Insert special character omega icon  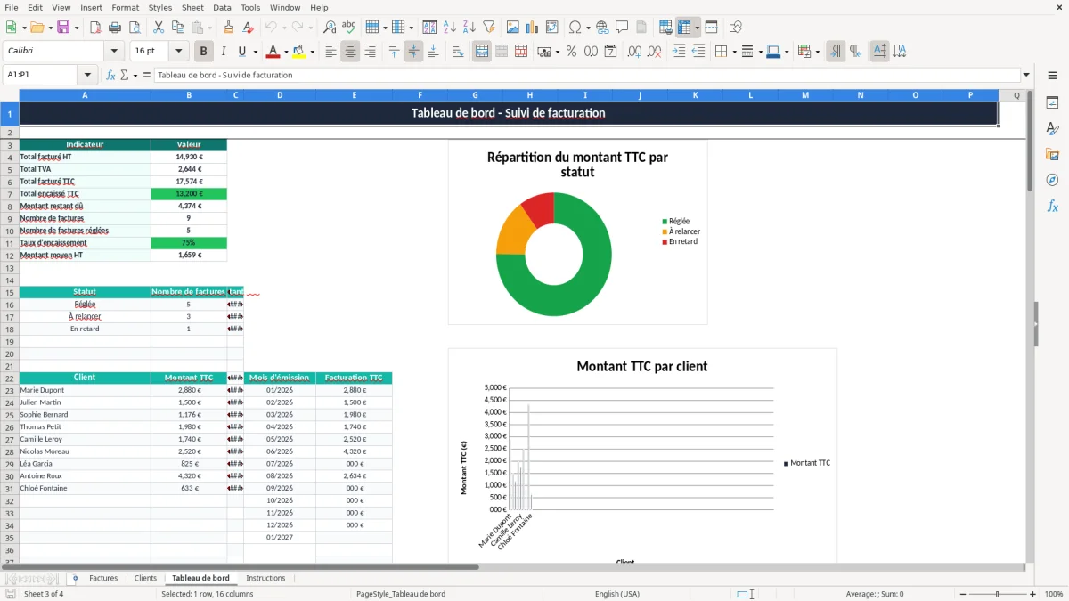pyautogui.click(x=575, y=28)
